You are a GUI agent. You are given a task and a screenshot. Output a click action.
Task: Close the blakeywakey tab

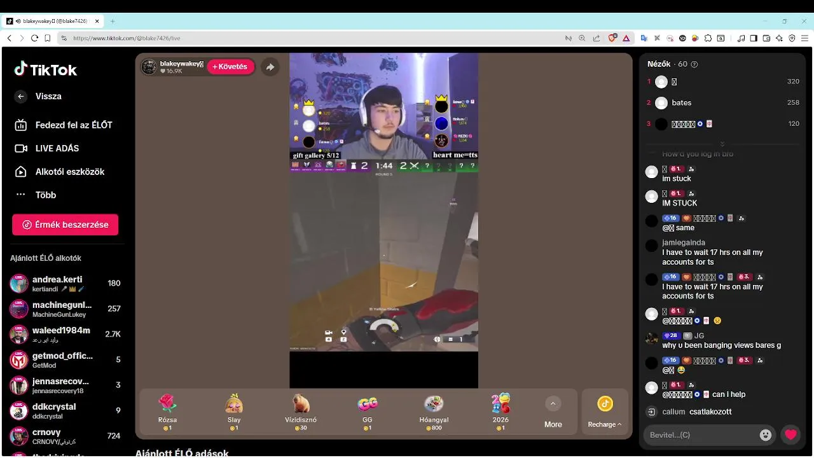click(97, 21)
